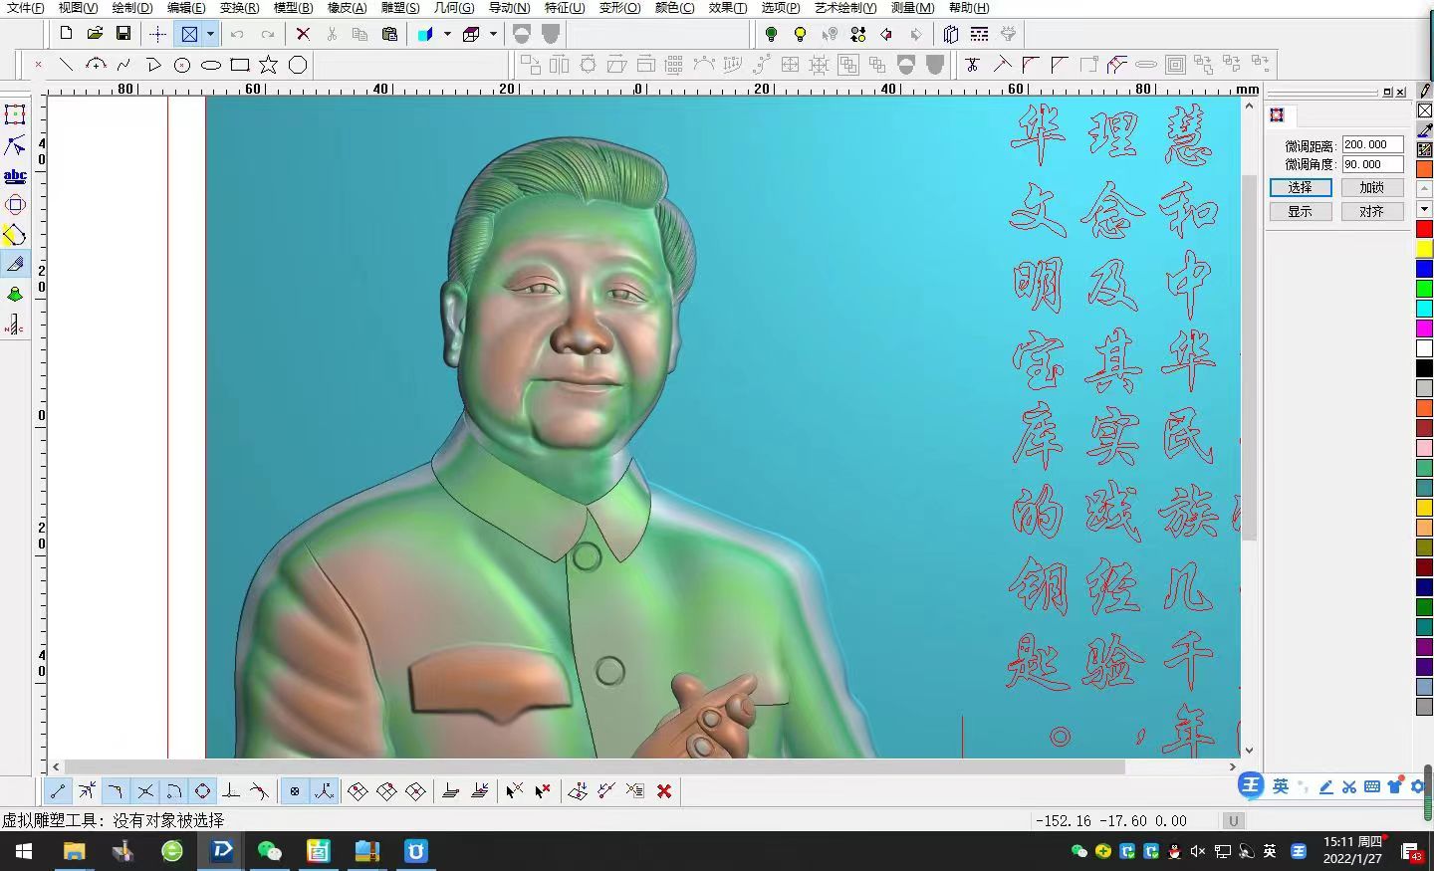Select the arc drawing tool
The image size is (1434, 871).
tap(96, 65)
